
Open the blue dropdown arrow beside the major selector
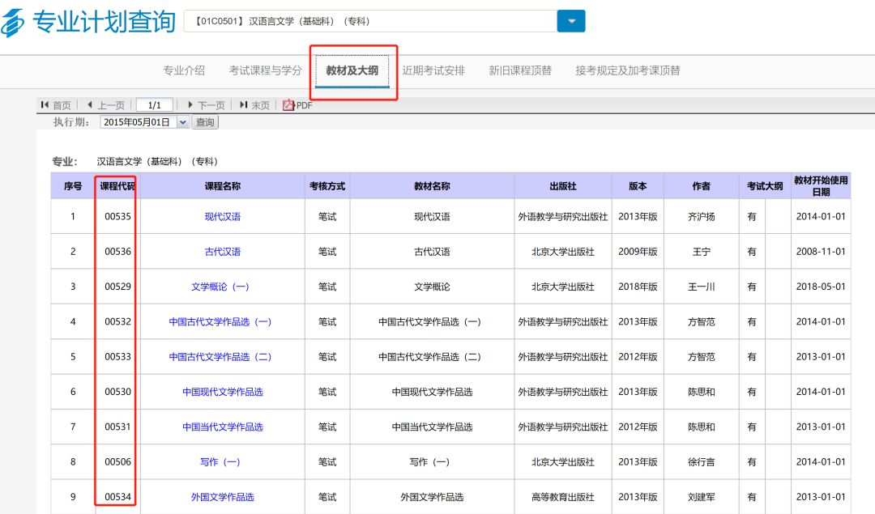(x=571, y=20)
